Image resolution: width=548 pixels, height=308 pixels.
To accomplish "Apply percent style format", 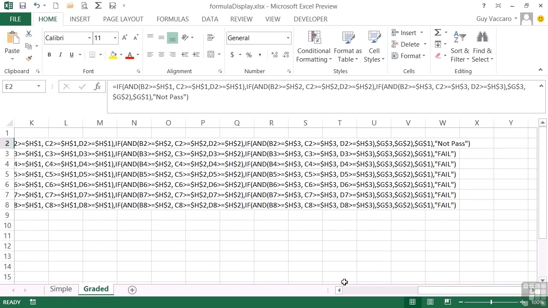I will [x=249, y=55].
